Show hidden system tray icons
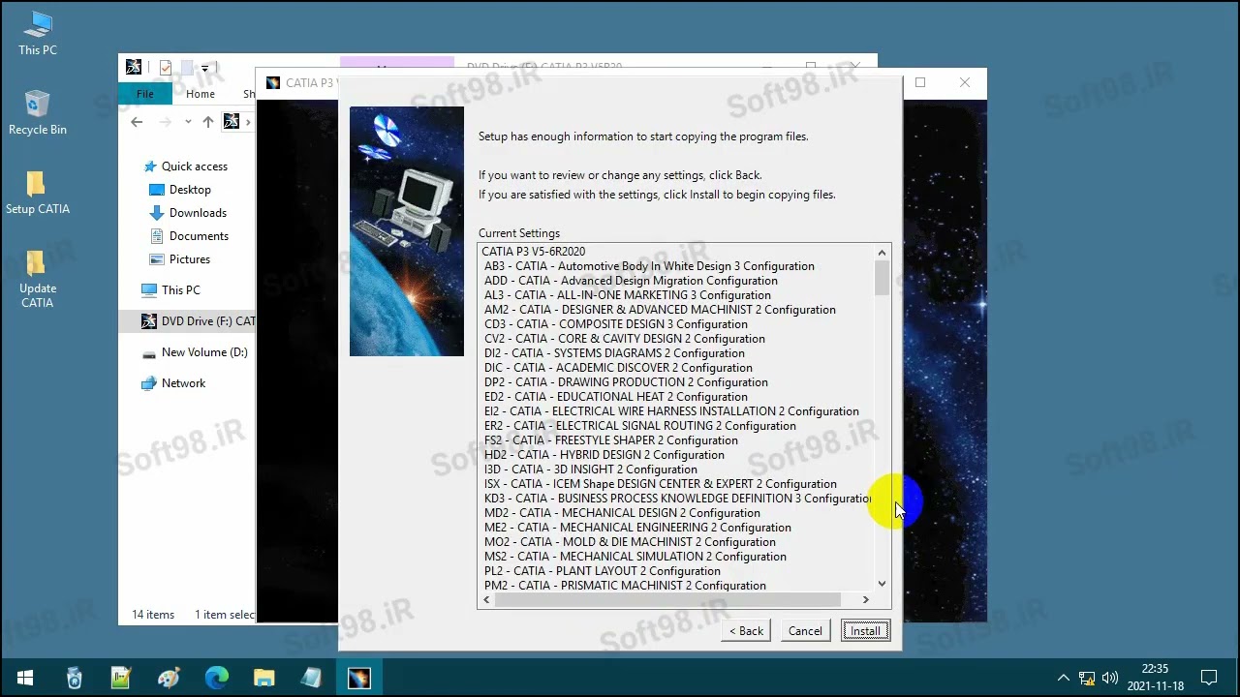 (1064, 678)
